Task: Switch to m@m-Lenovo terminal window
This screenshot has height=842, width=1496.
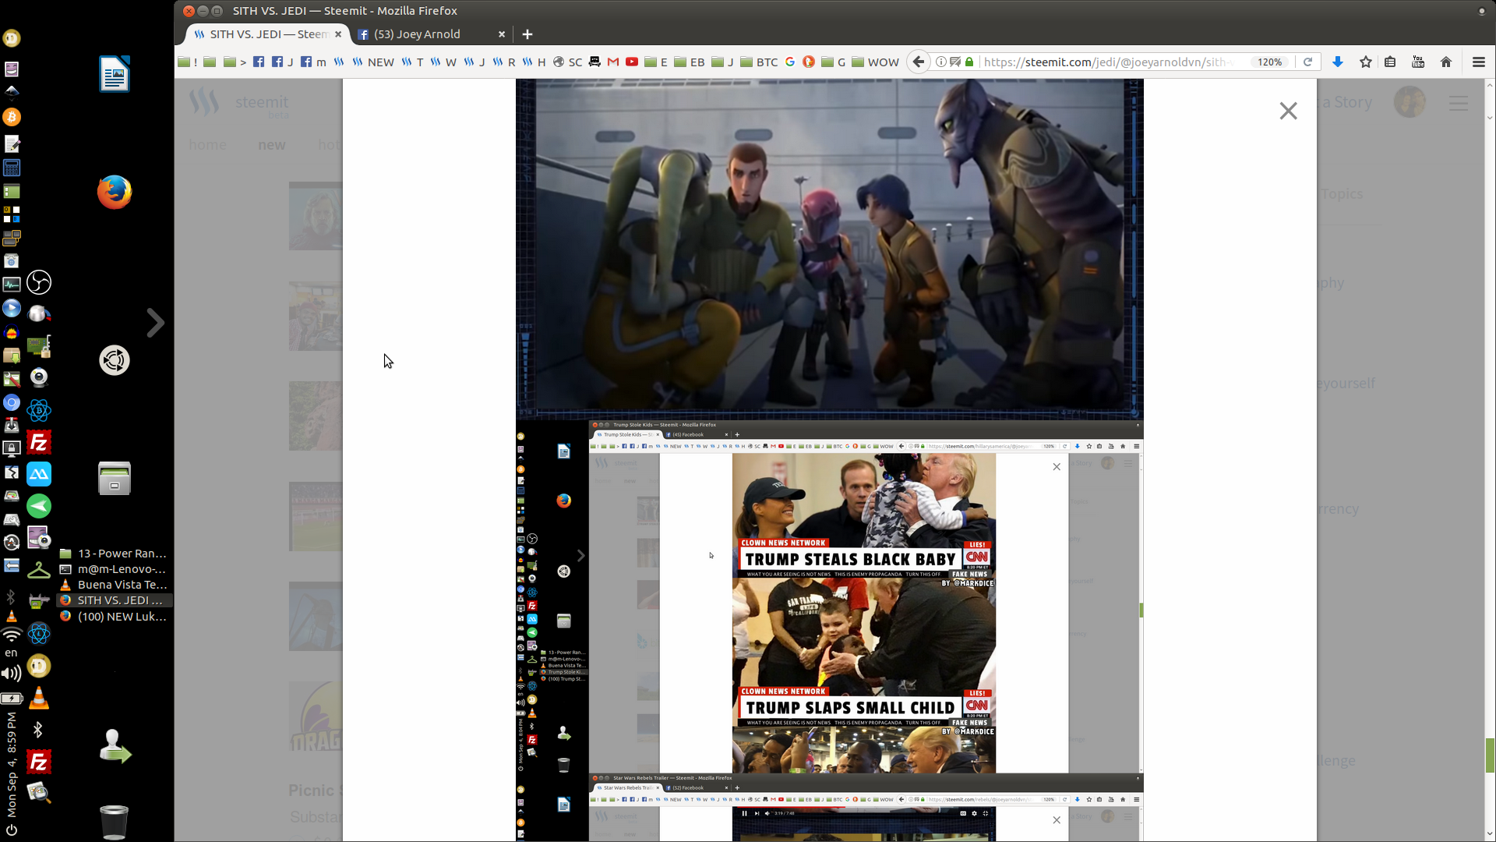Action: tap(114, 569)
